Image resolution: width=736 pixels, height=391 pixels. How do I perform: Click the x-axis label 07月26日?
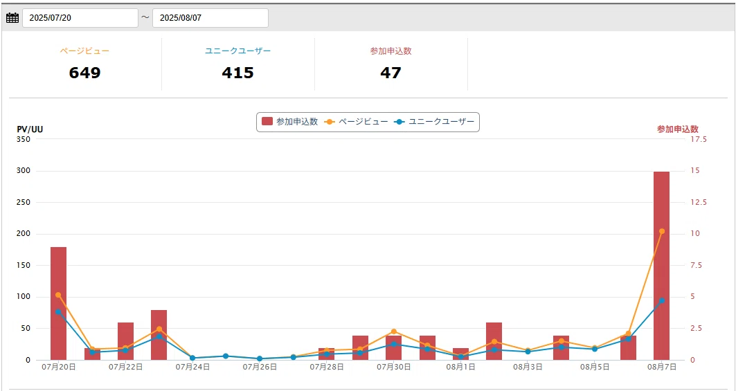coord(260,367)
